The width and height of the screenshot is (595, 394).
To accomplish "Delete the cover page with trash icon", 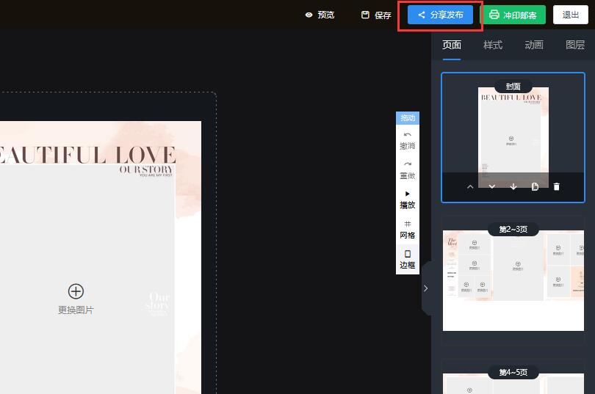I will click(557, 187).
